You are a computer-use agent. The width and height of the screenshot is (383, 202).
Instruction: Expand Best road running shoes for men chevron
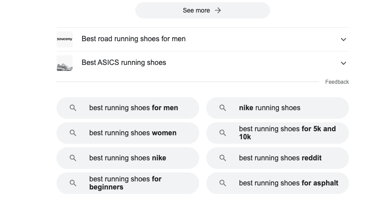(x=344, y=39)
